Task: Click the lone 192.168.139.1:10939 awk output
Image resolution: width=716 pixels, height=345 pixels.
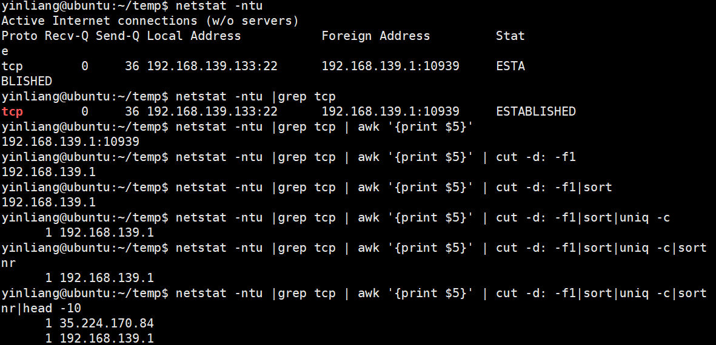Action: pos(70,142)
